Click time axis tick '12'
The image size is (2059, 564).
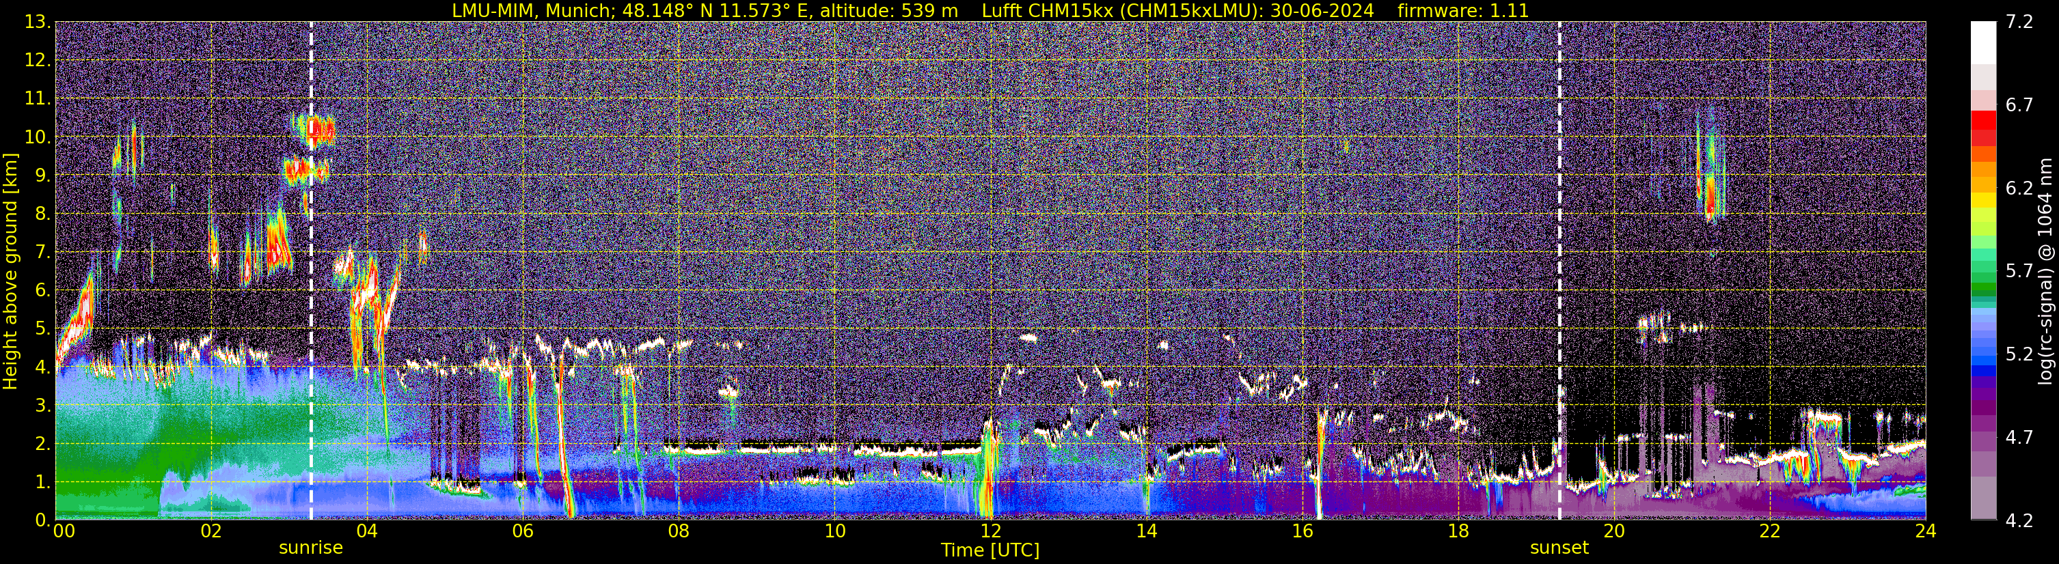990,531
